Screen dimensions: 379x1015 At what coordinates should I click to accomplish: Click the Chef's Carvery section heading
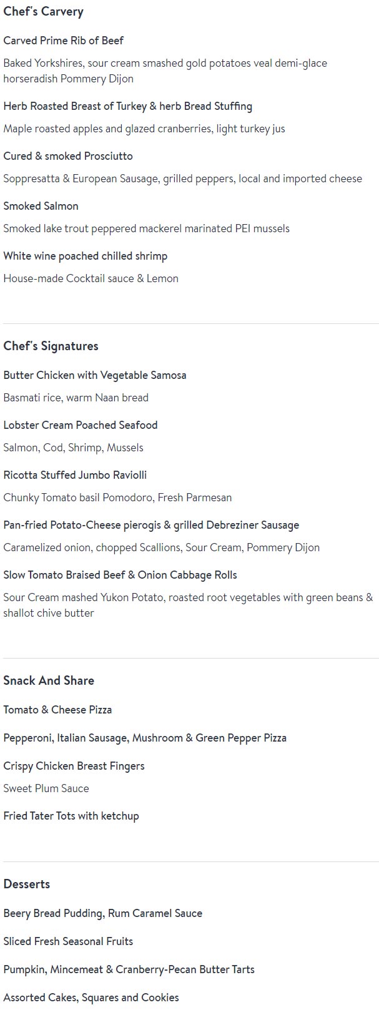(x=43, y=12)
